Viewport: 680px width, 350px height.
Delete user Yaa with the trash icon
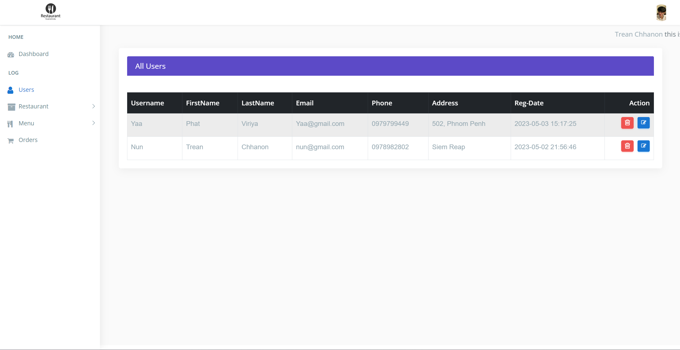click(x=627, y=123)
